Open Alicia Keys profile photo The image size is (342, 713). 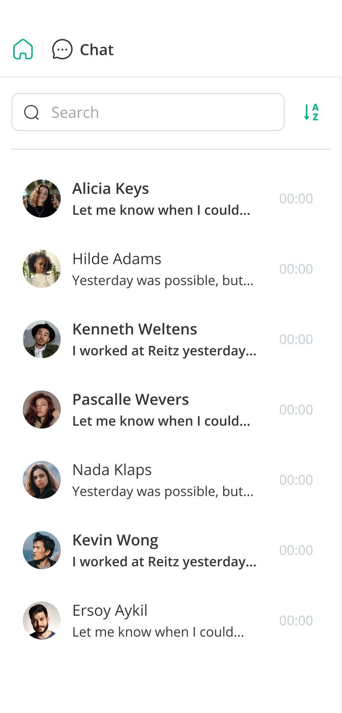[x=42, y=198]
